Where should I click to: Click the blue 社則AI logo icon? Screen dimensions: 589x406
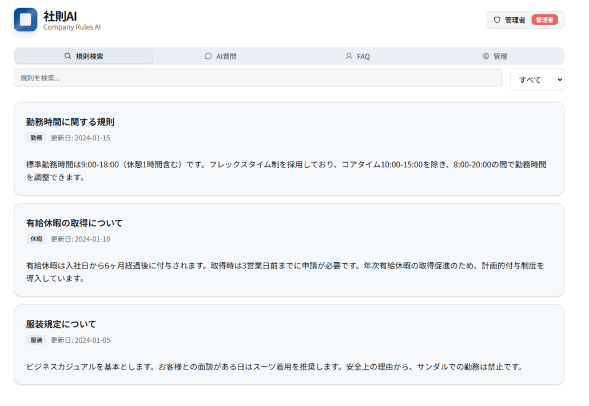pos(25,20)
